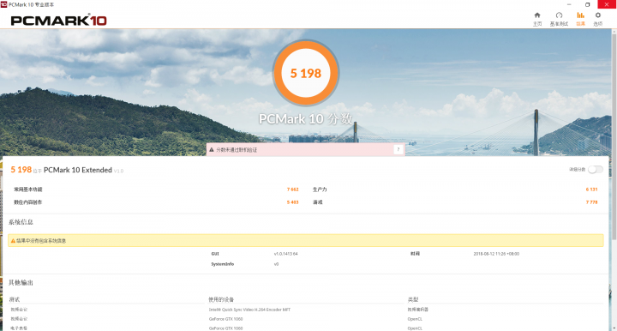Click the timestamp 2018-08-12 11:26 +08:00
This screenshot has height=331, width=617.
tap(496, 254)
